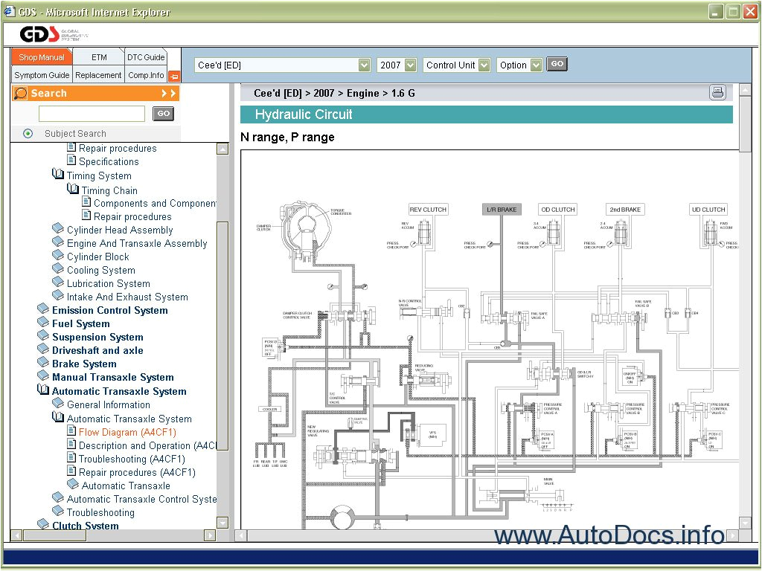The width and height of the screenshot is (762, 571).
Task: Click the magnifier icon in the Search header
Action: tap(21, 94)
